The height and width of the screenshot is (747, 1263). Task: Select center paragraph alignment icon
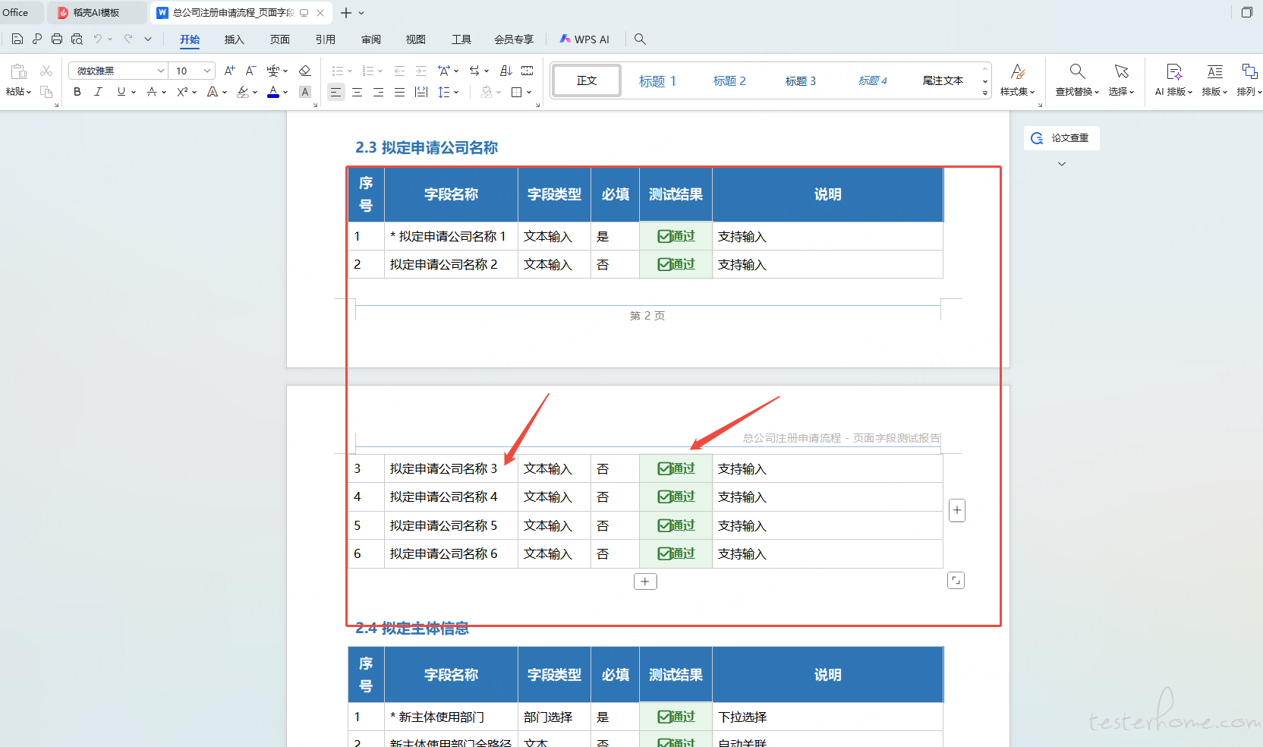coord(357,92)
